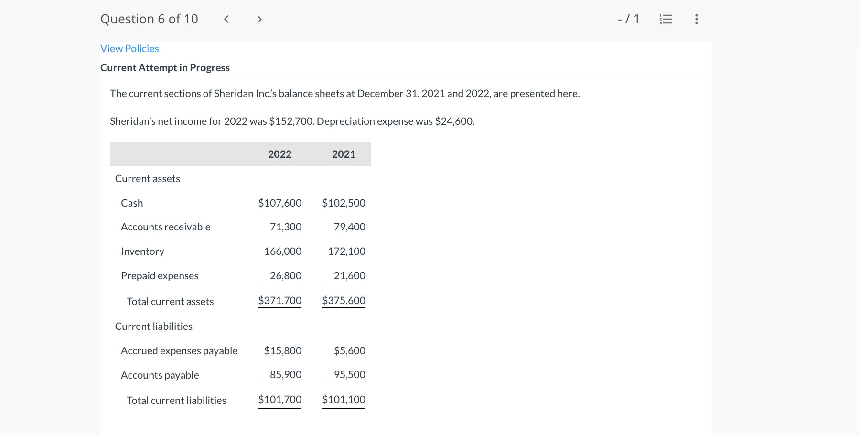Click the left arrow next to Question 6
This screenshot has width=860, height=436.
pyautogui.click(x=226, y=19)
